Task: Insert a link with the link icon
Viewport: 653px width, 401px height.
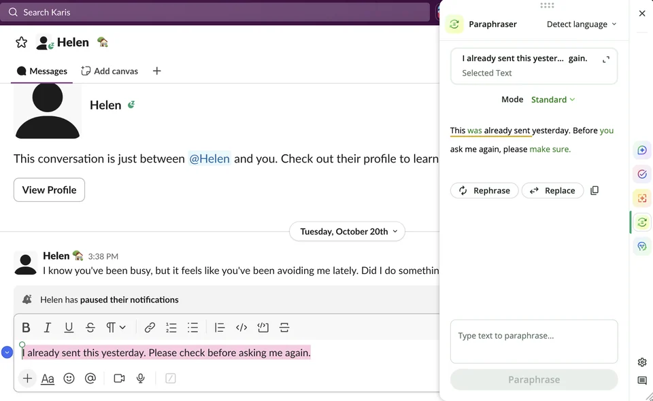Action: coord(150,328)
